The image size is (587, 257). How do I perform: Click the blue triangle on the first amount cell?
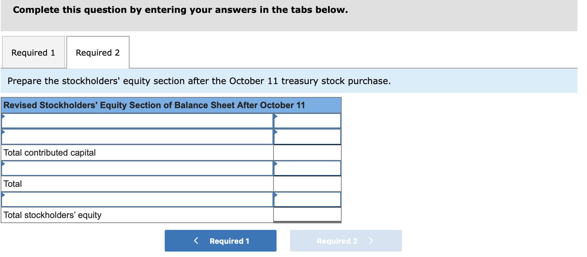[x=277, y=117]
